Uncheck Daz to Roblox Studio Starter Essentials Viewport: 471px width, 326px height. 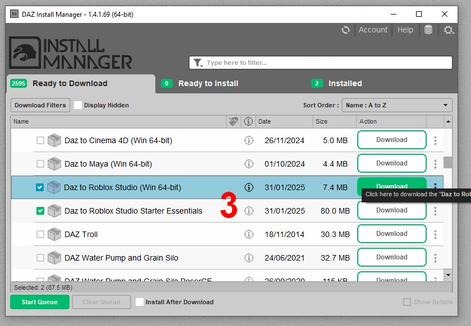(40, 211)
